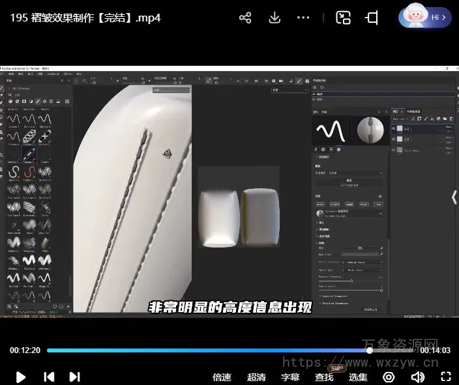Switch to picture-in-picture mini window
This screenshot has width=459, height=385.
click(343, 18)
